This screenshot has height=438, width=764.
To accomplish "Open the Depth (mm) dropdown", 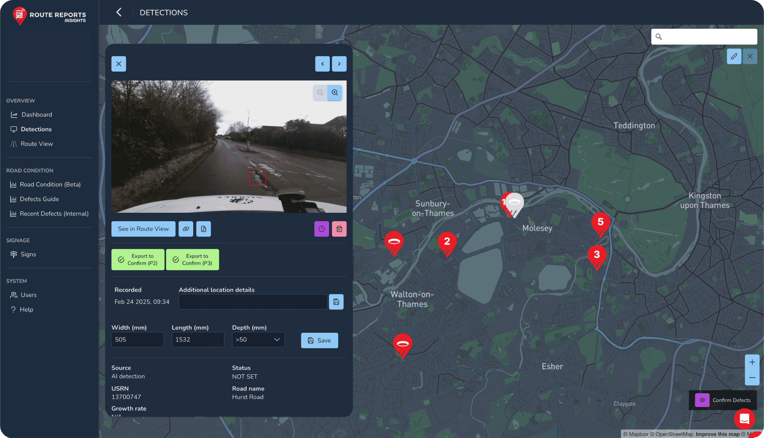I will (258, 340).
